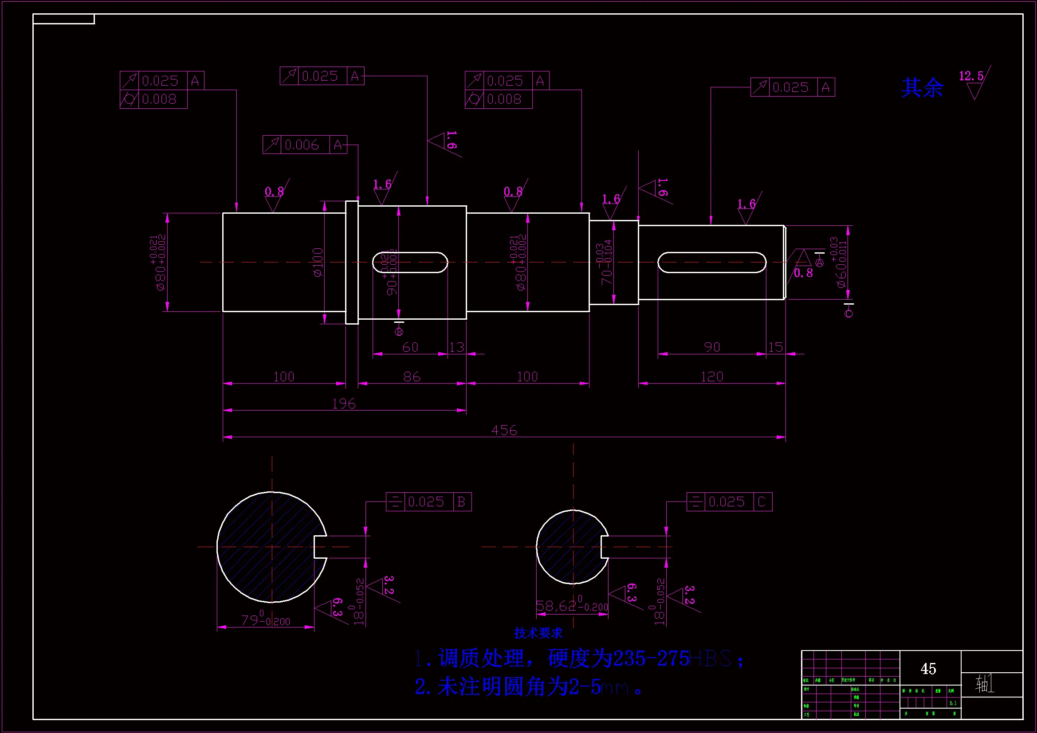Select the 86 segment length dimension
The image size is (1037, 733).
[412, 376]
